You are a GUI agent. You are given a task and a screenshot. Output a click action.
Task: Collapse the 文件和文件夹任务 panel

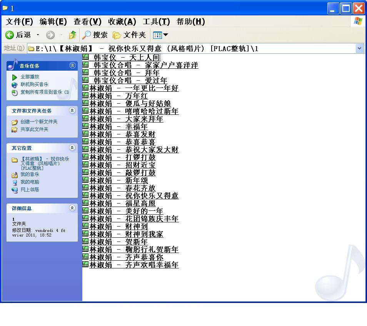pos(72,110)
